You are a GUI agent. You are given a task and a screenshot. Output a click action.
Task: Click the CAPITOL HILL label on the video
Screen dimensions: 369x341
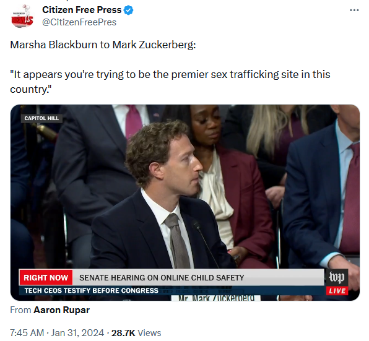point(41,118)
